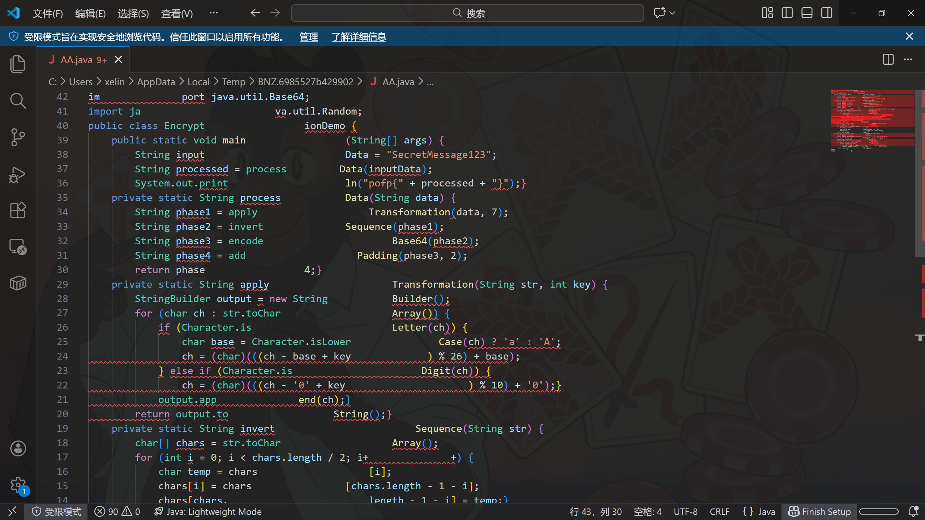Screen dimensions: 925x520
Task: Toggle the bottom panel layout button
Action: click(807, 13)
